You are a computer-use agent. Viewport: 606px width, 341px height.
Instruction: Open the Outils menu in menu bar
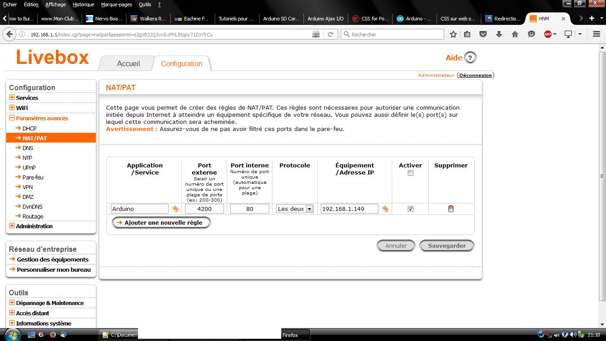point(145,4)
